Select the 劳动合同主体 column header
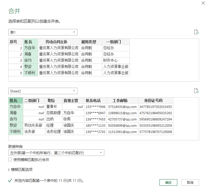Image resolution: width=208 pixels, height=195 pixels. pos(59,42)
